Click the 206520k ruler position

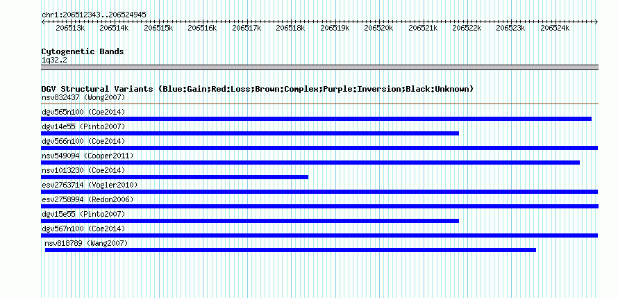pyautogui.click(x=378, y=28)
